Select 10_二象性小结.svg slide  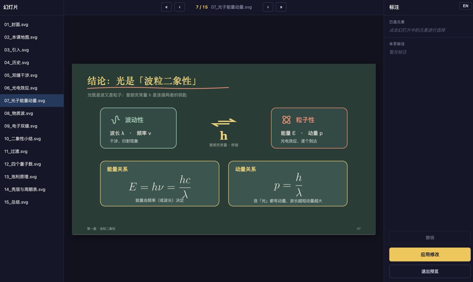[32, 139]
